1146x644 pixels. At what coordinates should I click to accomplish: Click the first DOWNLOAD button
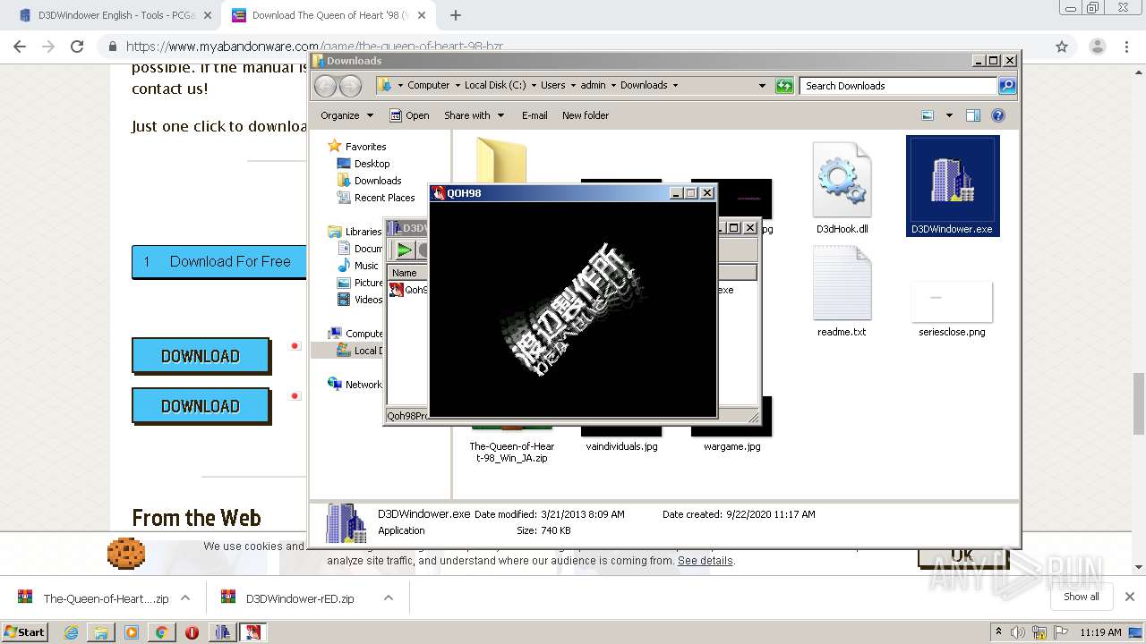coord(201,356)
